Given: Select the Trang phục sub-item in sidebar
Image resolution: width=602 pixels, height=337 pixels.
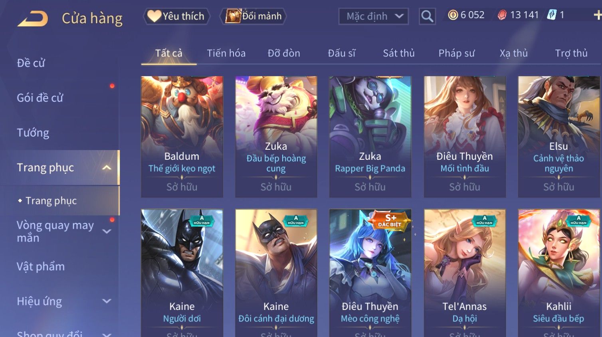Looking at the screenshot, I should coord(51,200).
